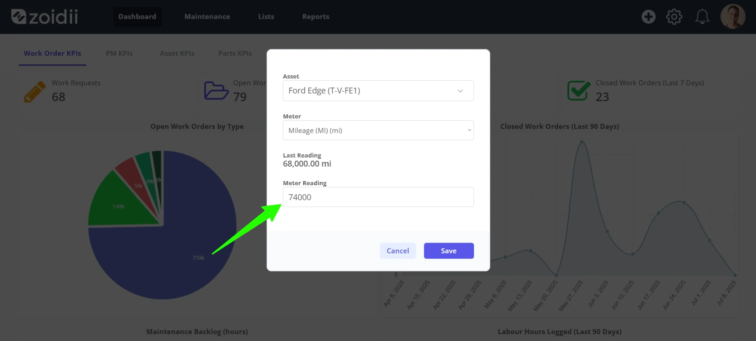
Task: Click the Open Work Orders by Type title
Action: coord(197,127)
